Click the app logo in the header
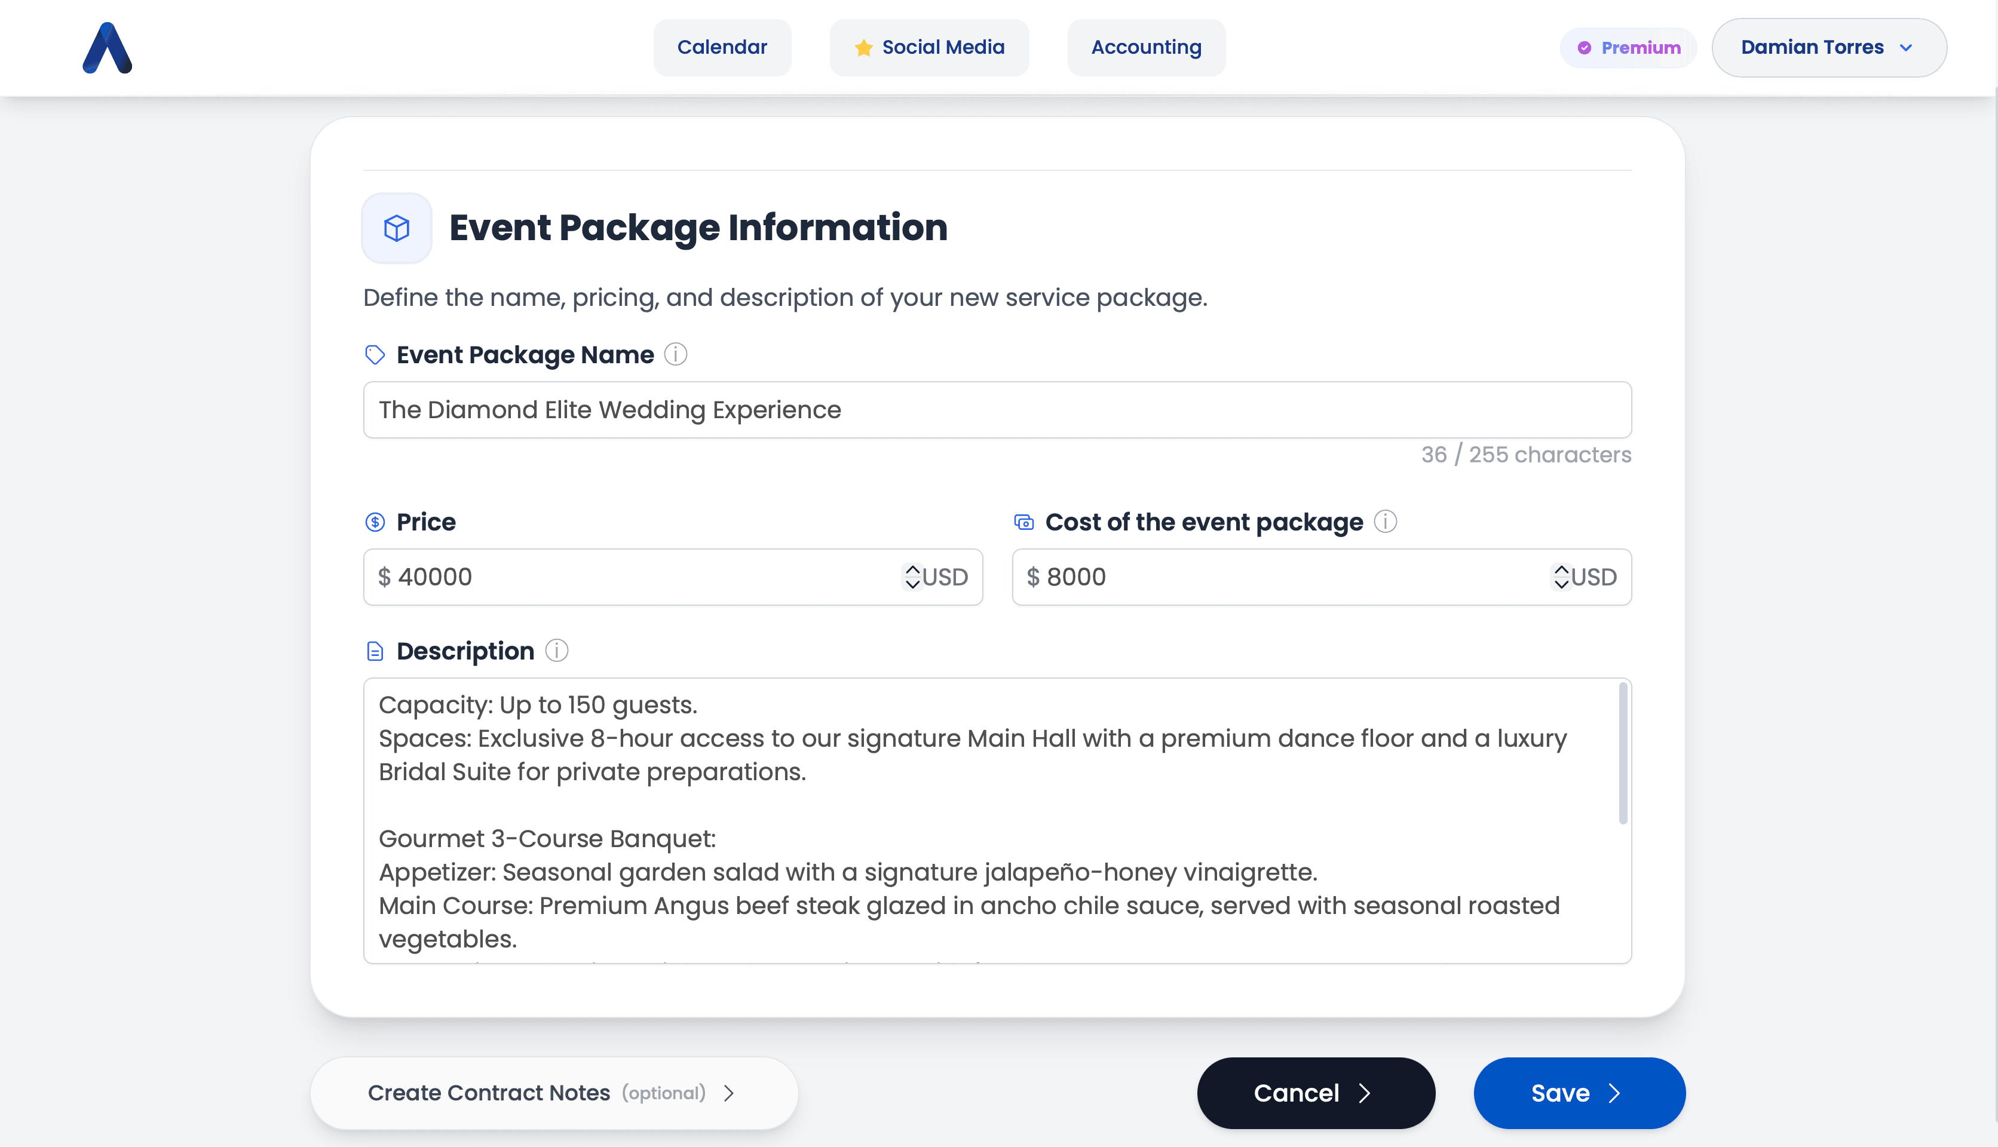This screenshot has height=1147, width=1998. pos(107,48)
